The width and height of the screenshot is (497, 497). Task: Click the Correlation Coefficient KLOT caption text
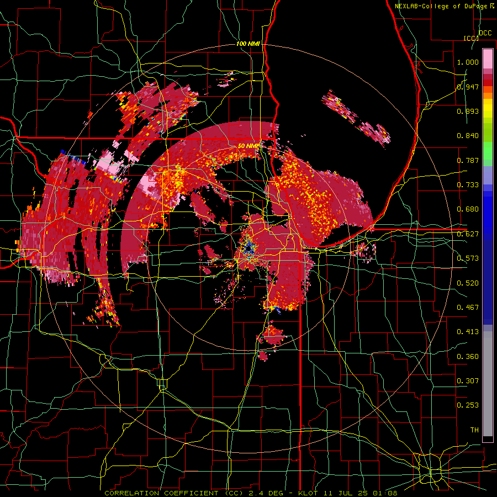click(251, 493)
